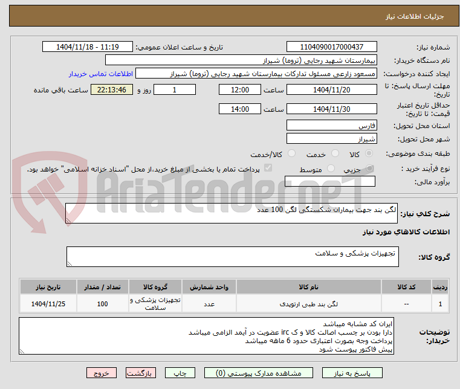Click the تعداد / مقدار column header

(103, 287)
